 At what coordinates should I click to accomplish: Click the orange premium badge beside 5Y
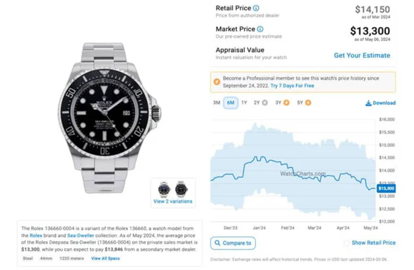308,103
